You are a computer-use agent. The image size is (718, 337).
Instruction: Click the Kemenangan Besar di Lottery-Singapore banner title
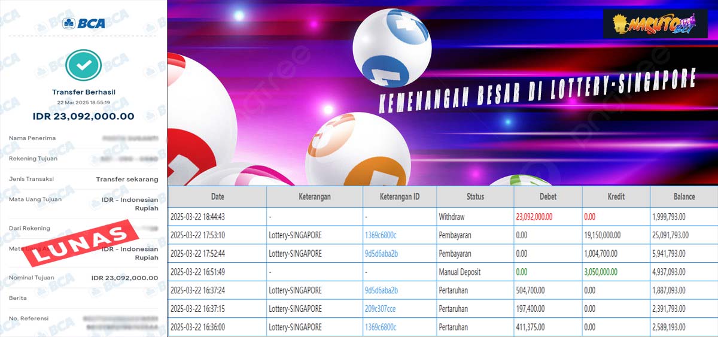(537, 90)
